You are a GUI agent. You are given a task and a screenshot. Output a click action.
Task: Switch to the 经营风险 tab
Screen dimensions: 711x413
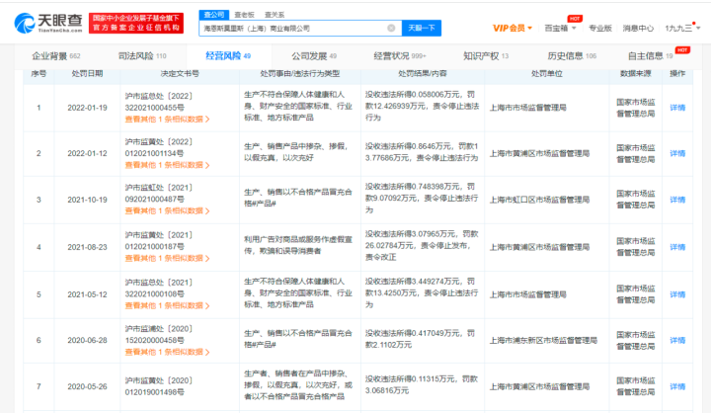(x=228, y=55)
